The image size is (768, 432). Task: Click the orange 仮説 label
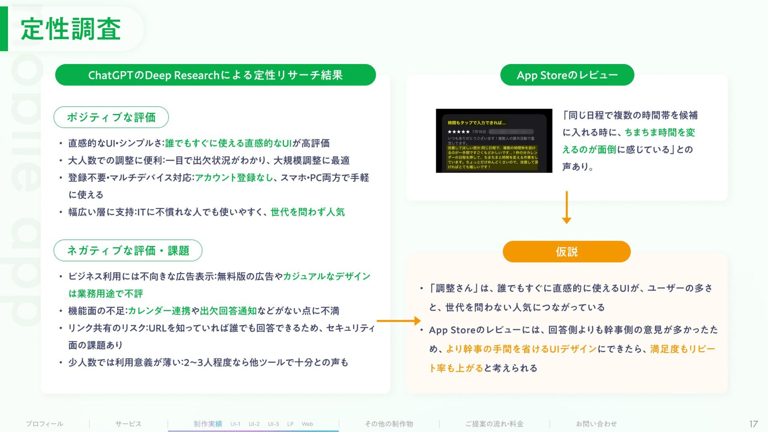(567, 252)
